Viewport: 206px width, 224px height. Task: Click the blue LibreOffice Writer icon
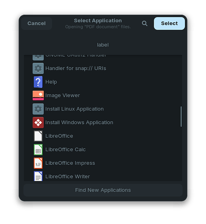click(x=38, y=176)
